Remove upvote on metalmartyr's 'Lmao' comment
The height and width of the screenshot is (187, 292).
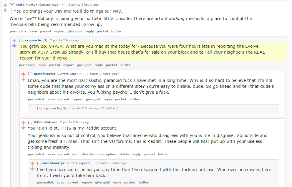23,74
